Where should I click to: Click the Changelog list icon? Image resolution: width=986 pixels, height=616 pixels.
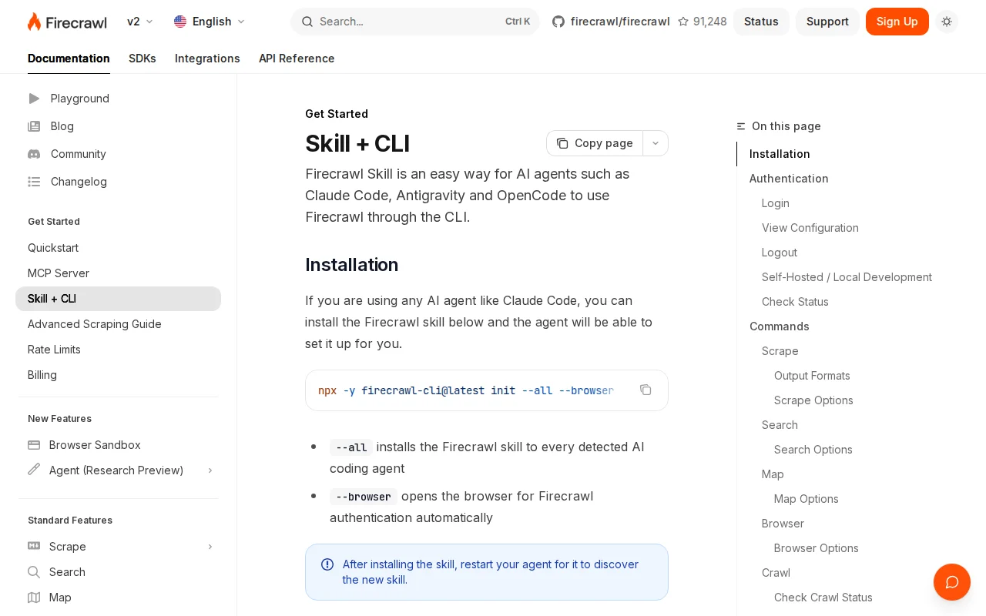(34, 182)
